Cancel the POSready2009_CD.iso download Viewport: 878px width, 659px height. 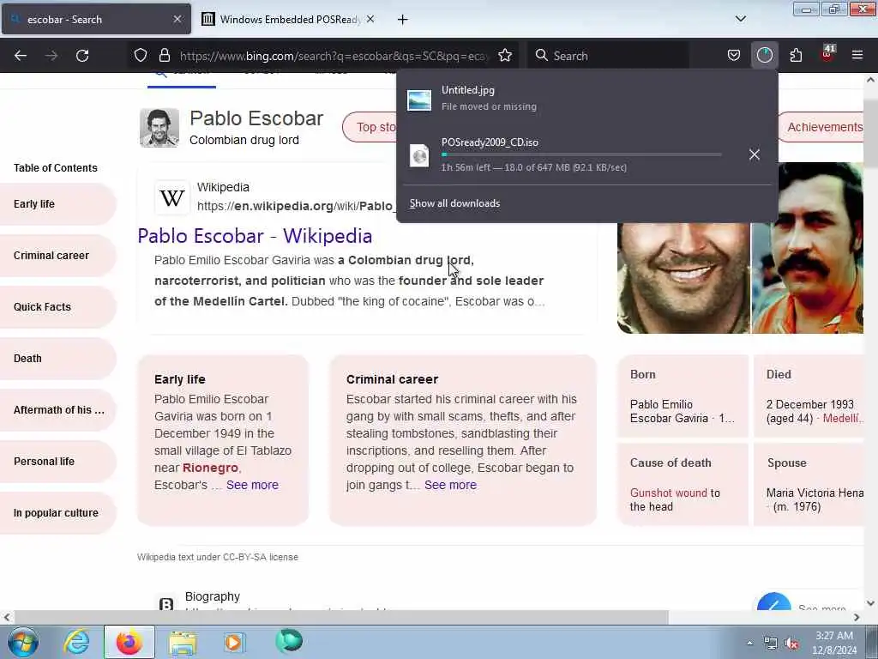click(755, 154)
